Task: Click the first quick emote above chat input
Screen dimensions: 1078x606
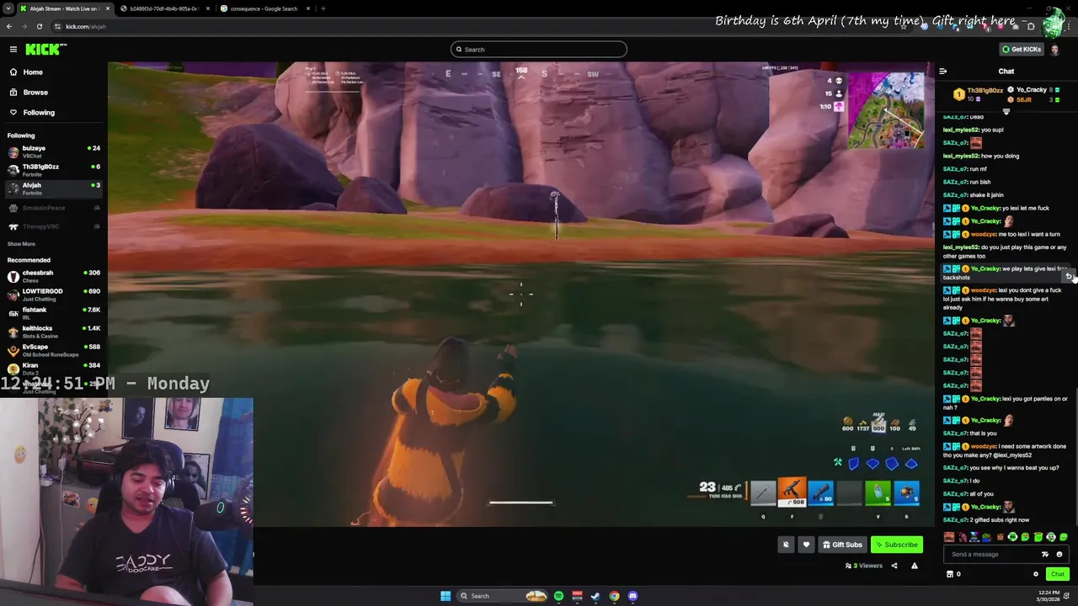Action: pyautogui.click(x=949, y=537)
